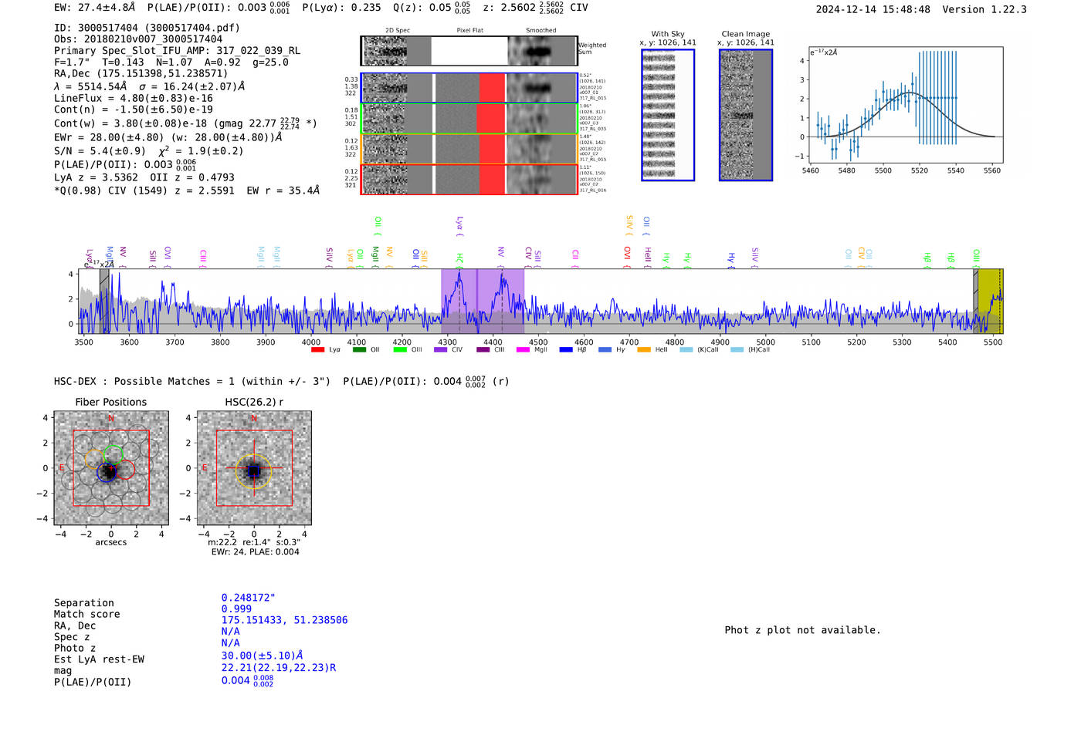1081x735 pixels.
Task: Click the Q(z): 0.05 header value
Action: 432,8
